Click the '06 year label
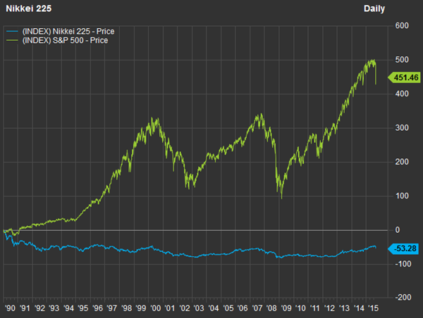 pos(243,308)
